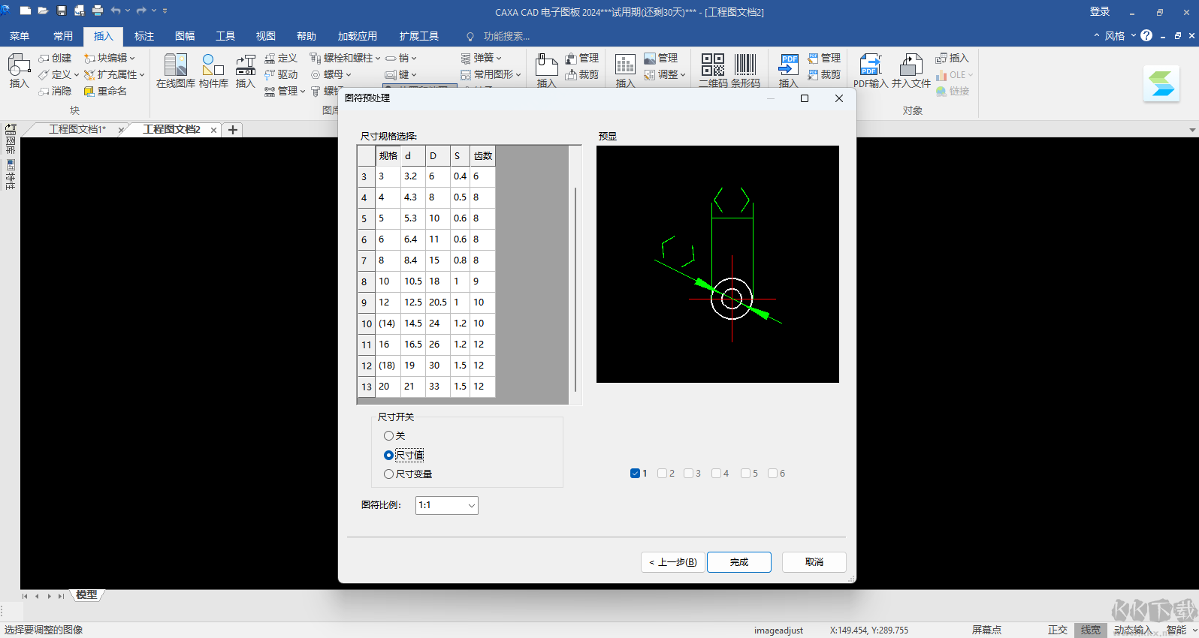Click the 并入文件 merge file icon
Viewport: 1199px width, 638px height.
coord(911,70)
